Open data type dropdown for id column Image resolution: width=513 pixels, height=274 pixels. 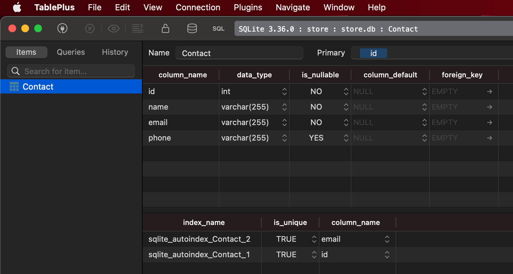[x=284, y=92]
